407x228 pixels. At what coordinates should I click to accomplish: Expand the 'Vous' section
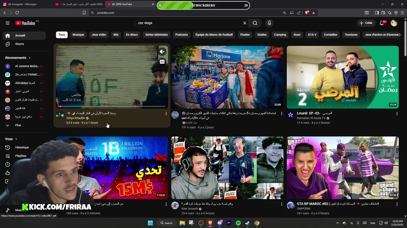pyautogui.click(x=11, y=139)
